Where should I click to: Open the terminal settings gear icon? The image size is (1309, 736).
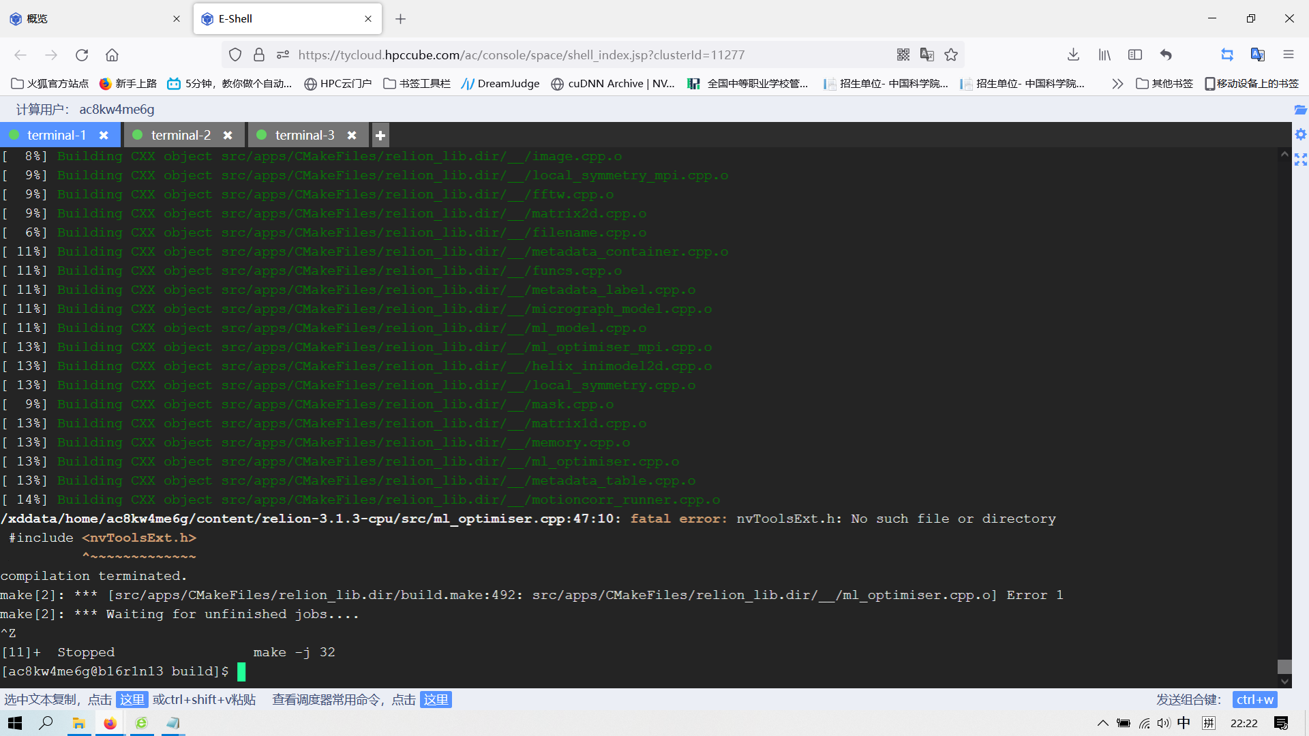(1300, 134)
